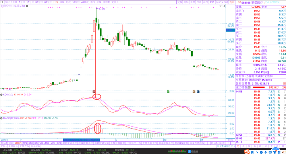This screenshot has height=154, width=286.
Task: Switch indicator to KDJ
Action: (x=31, y=143)
